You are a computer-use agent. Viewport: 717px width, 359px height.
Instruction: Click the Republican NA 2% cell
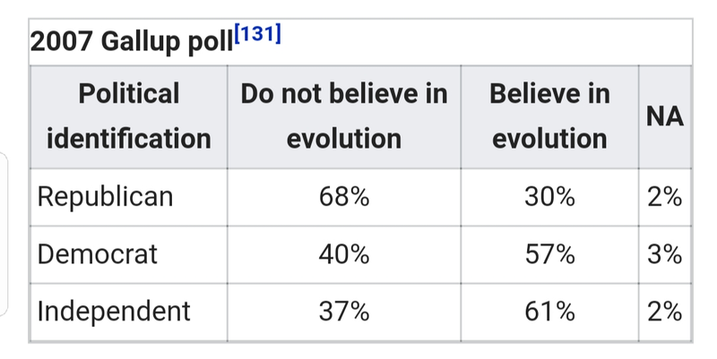point(665,197)
